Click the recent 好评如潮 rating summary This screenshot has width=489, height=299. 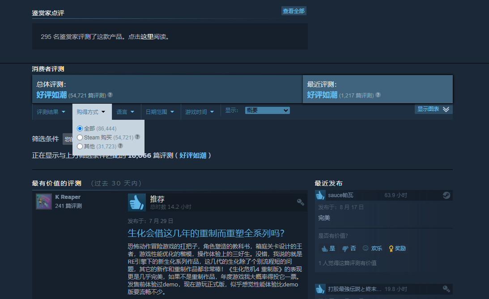tap(322, 95)
